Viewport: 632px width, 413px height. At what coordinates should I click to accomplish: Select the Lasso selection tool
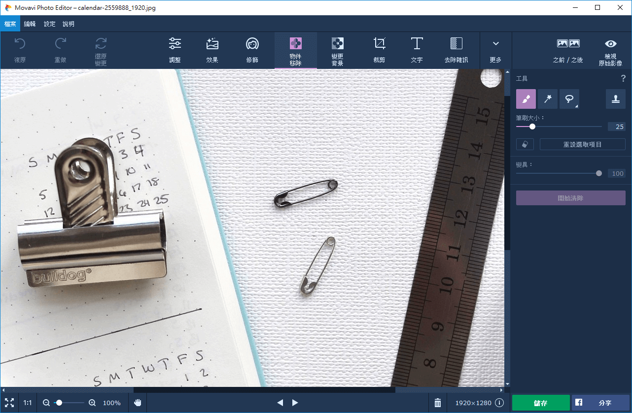pyautogui.click(x=568, y=99)
